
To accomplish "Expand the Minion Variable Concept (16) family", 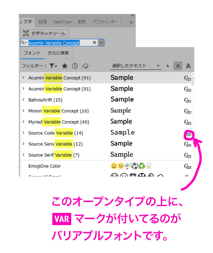I will [24, 111].
